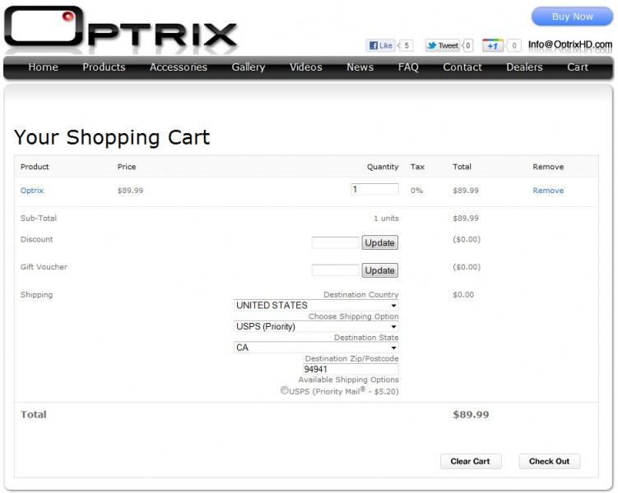This screenshot has width=618, height=493.
Task: Click the Check Out button
Action: tap(550, 461)
